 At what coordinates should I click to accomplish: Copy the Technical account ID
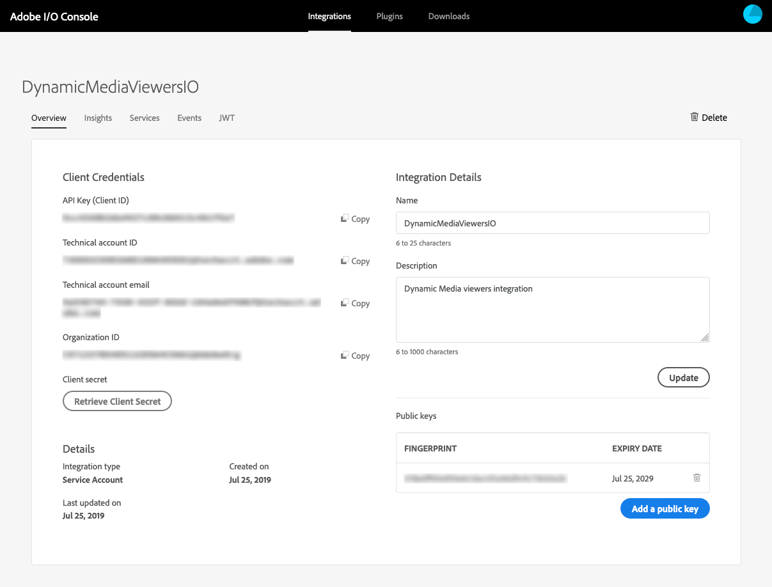(x=355, y=261)
